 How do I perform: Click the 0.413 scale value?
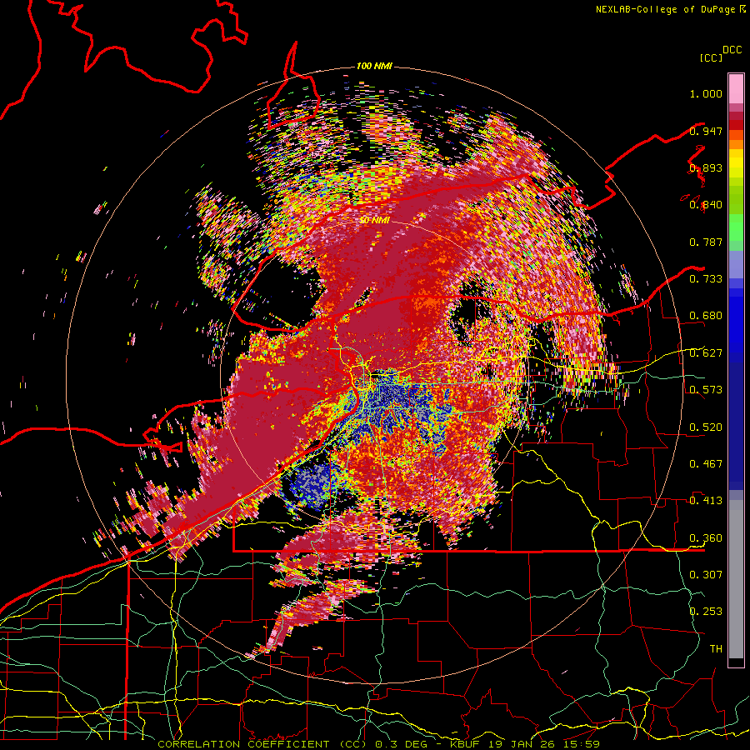tap(706, 500)
